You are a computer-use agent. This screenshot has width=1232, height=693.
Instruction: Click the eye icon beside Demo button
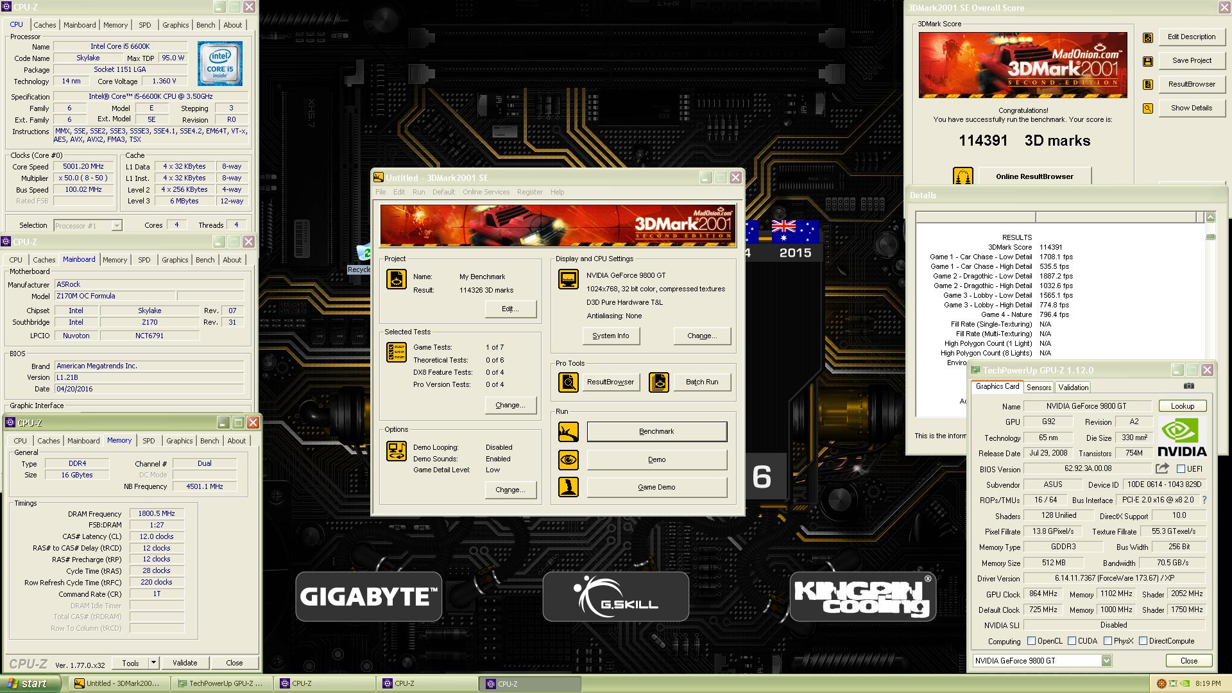pyautogui.click(x=568, y=459)
